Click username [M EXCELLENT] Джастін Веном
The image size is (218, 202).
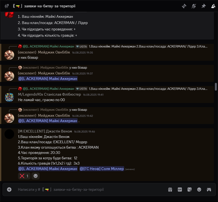(x=45, y=131)
